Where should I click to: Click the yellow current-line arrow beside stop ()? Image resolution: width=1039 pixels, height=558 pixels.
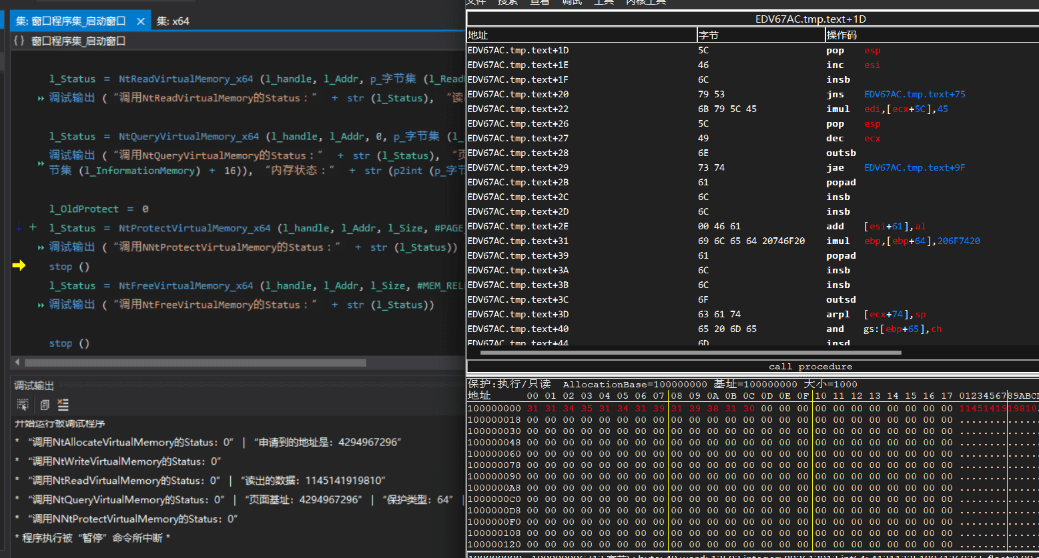(19, 265)
